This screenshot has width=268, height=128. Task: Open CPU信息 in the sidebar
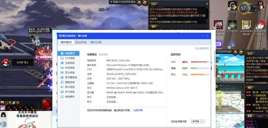(69, 58)
